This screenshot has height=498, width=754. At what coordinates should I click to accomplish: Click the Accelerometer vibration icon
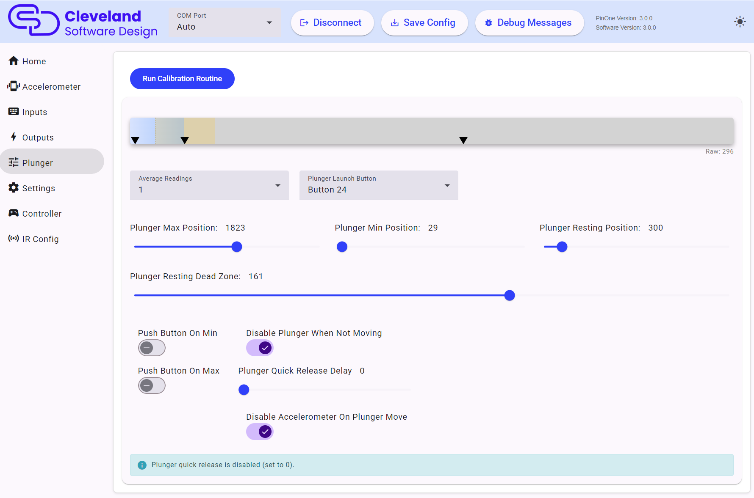click(x=14, y=86)
